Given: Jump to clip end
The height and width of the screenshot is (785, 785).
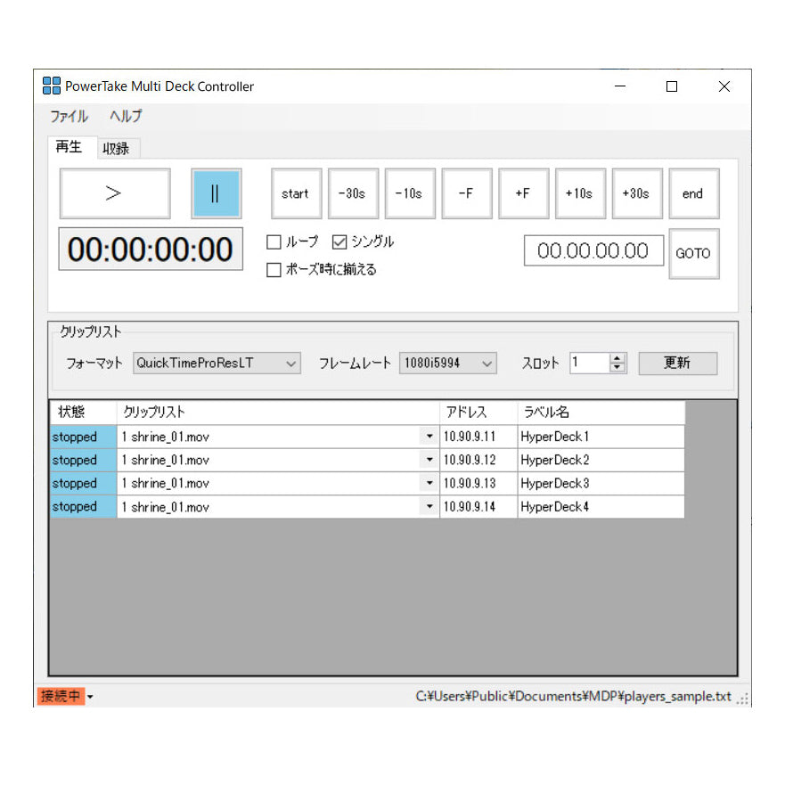Looking at the screenshot, I should (693, 193).
